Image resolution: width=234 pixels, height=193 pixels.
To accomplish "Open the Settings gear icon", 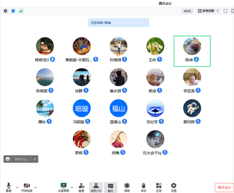I will pos(174,187).
